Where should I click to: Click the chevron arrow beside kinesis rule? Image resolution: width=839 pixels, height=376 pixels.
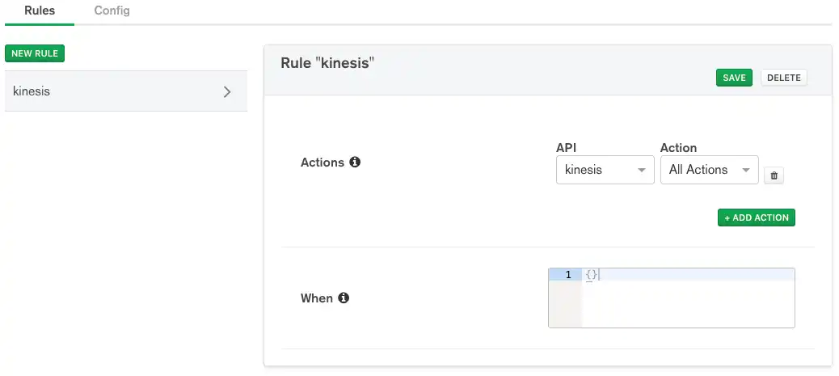click(227, 91)
